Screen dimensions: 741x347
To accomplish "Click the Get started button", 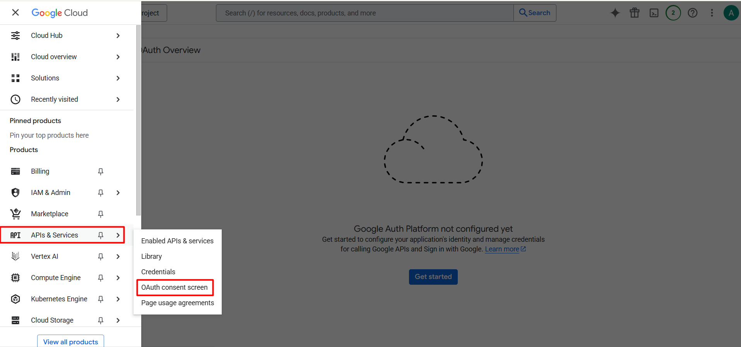I will point(433,277).
